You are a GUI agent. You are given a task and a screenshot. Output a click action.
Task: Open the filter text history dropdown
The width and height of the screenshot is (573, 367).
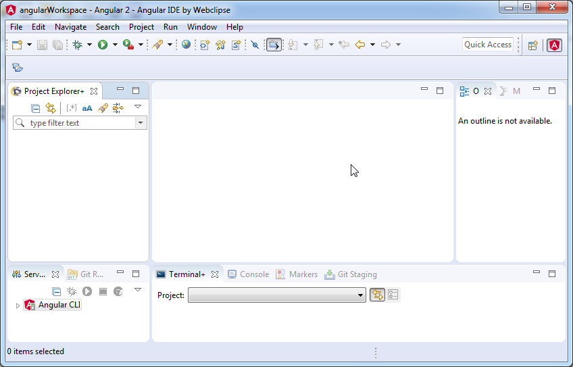[x=141, y=123]
